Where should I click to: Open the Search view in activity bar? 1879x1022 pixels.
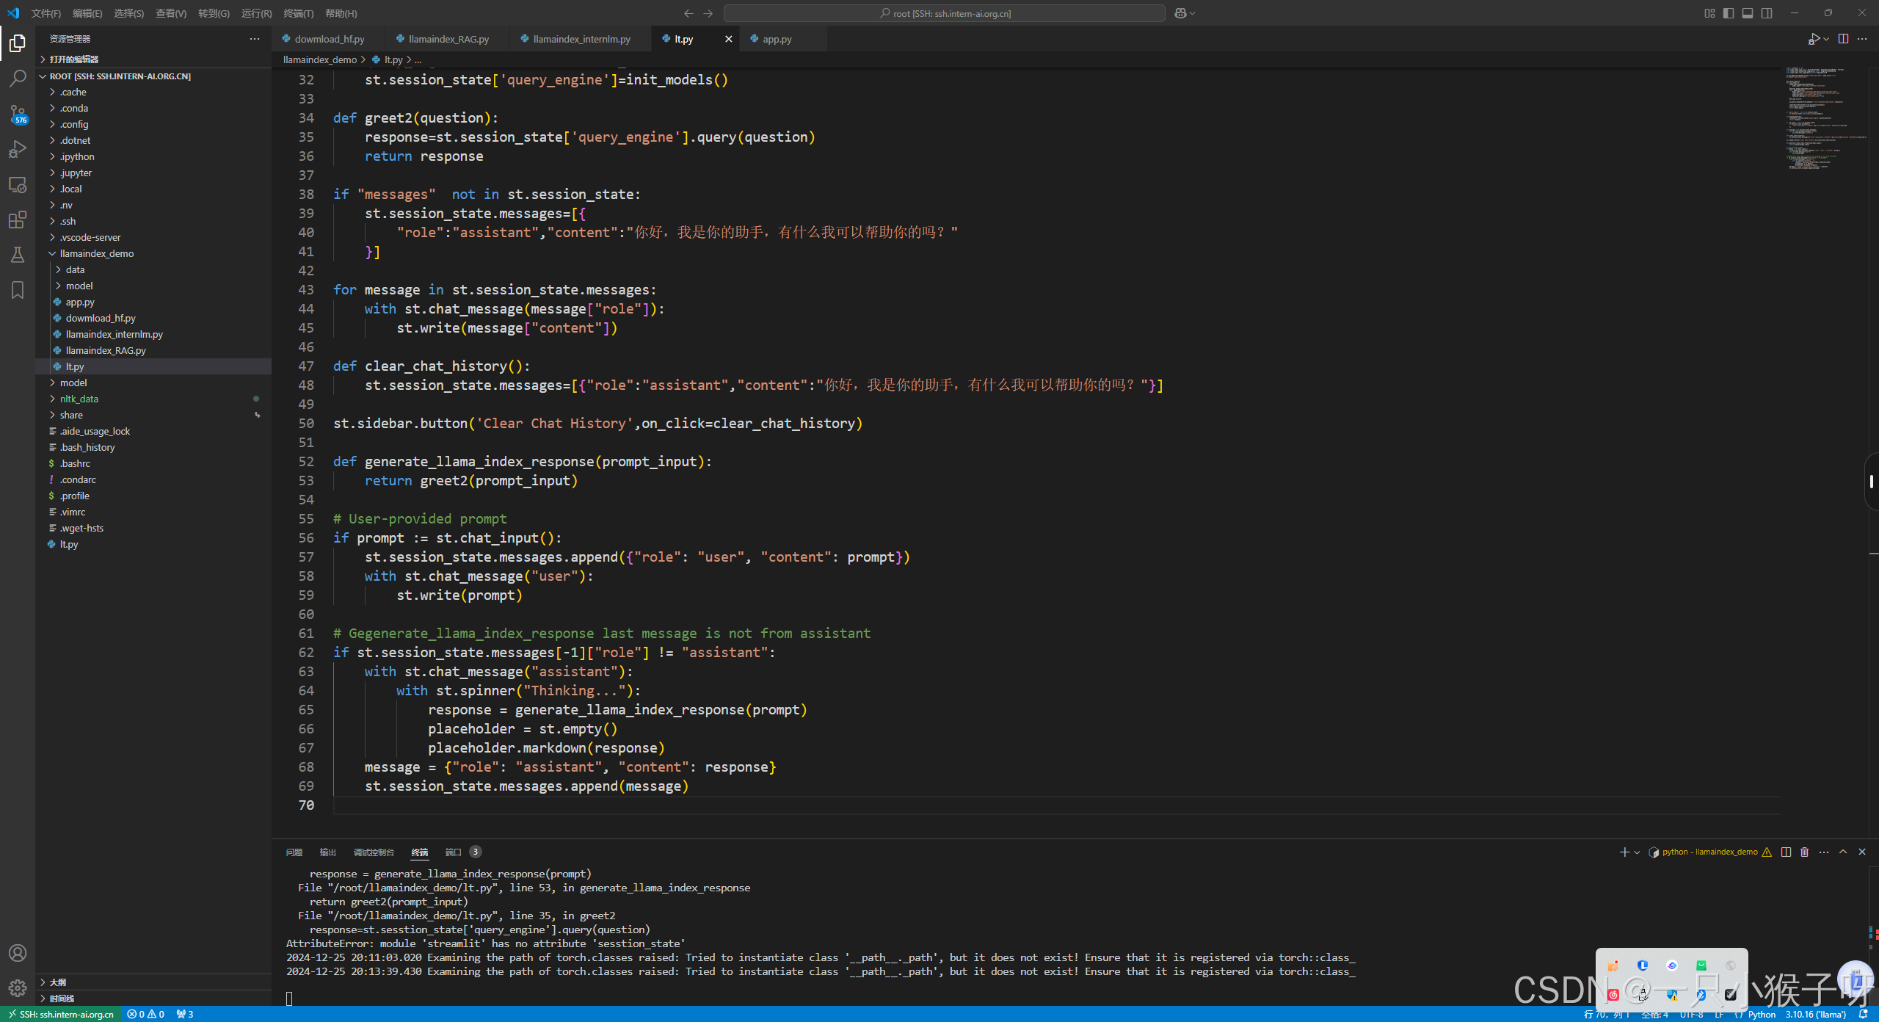[x=18, y=79]
